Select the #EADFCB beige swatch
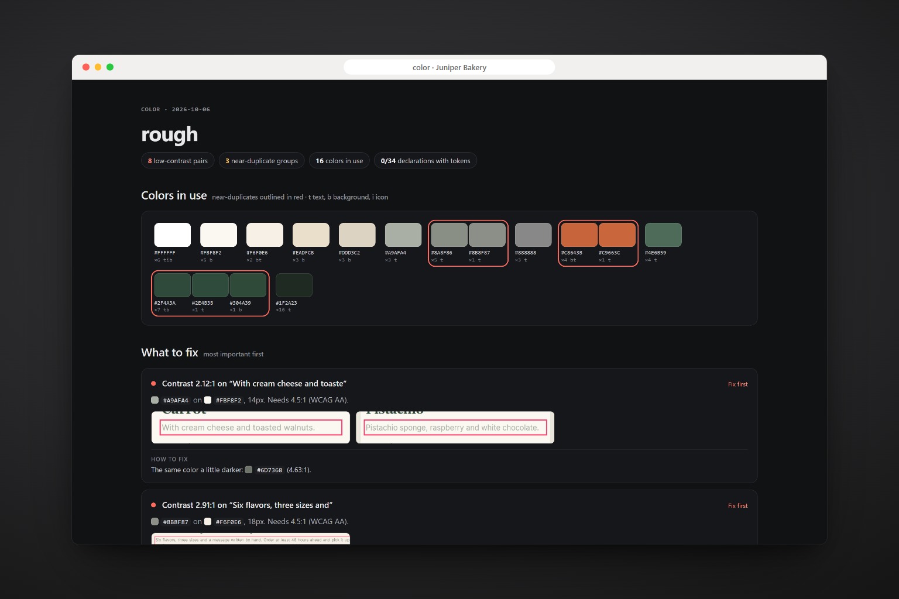 311,235
